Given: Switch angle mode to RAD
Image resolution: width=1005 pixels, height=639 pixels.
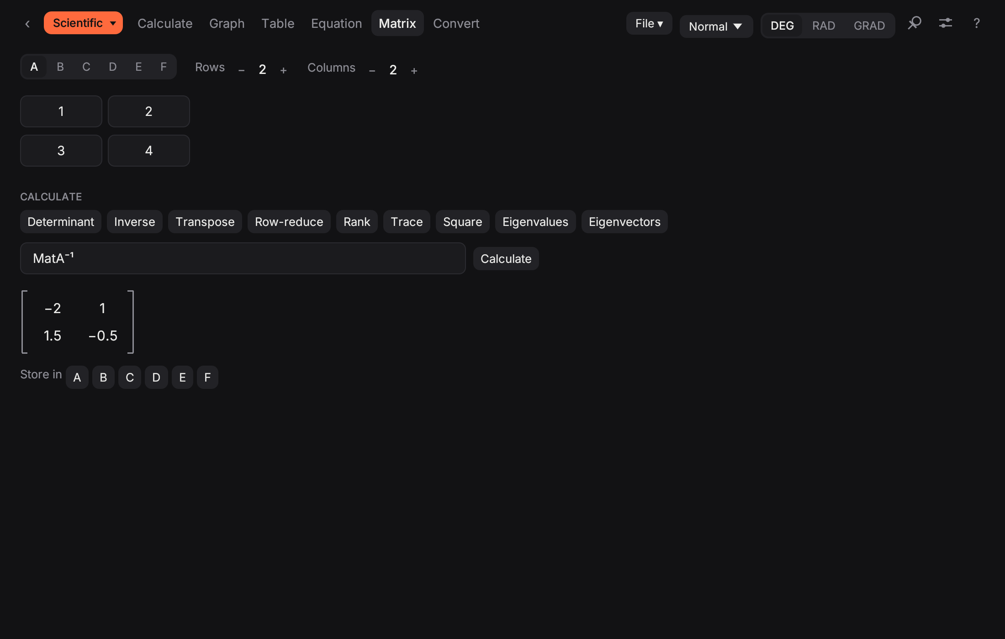Looking at the screenshot, I should (x=823, y=26).
